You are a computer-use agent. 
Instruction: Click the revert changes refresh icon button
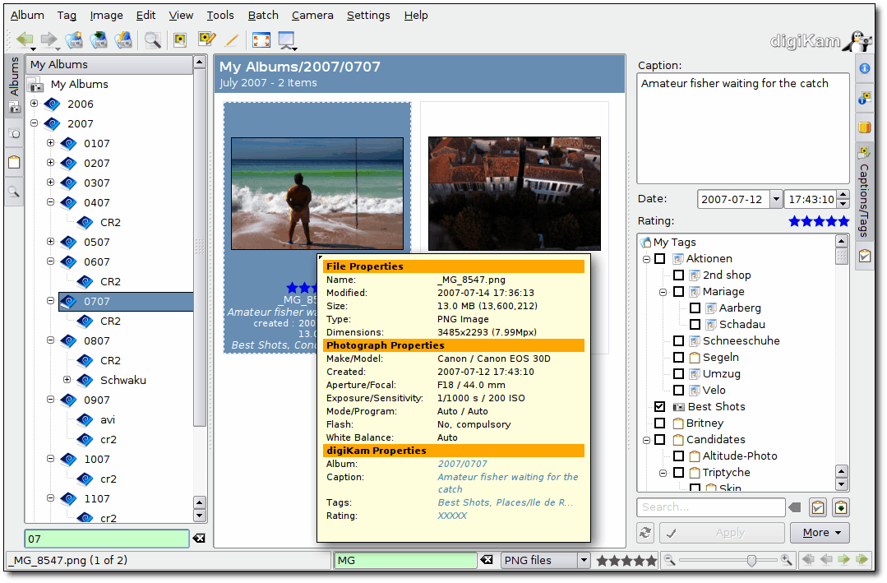point(645,533)
